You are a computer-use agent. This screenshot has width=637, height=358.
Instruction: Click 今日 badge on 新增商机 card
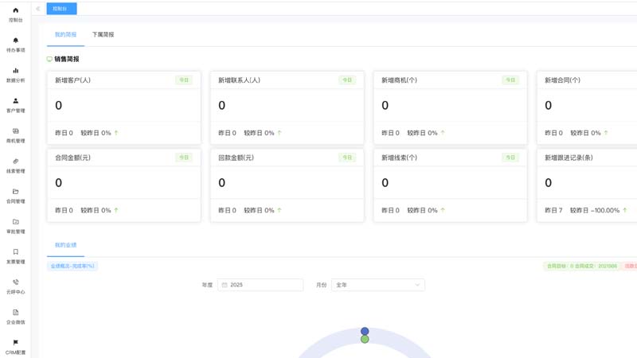click(x=510, y=80)
